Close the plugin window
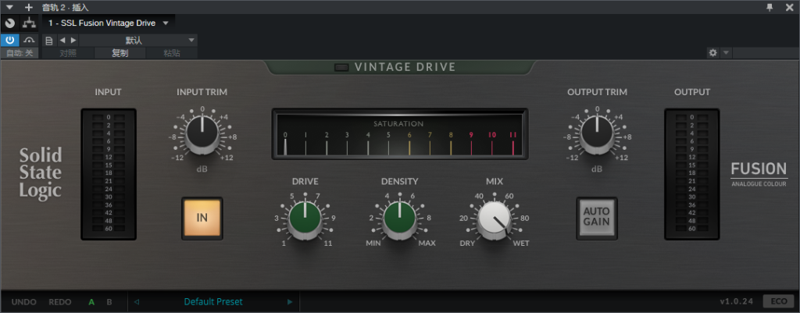Screen dimensions: 800x313 click(789, 7)
